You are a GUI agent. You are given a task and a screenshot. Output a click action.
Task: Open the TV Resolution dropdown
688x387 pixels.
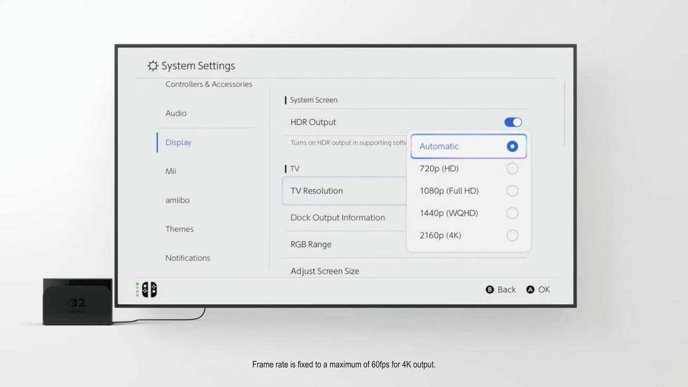coord(344,191)
